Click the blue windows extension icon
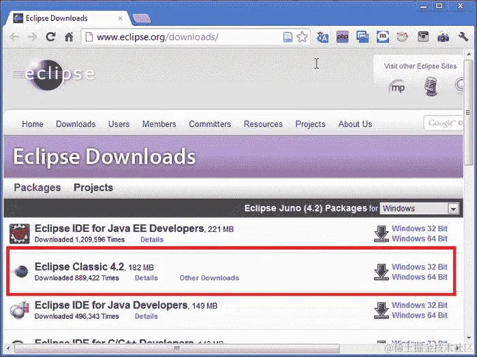Image resolution: width=477 pixels, height=357 pixels. tap(363, 37)
